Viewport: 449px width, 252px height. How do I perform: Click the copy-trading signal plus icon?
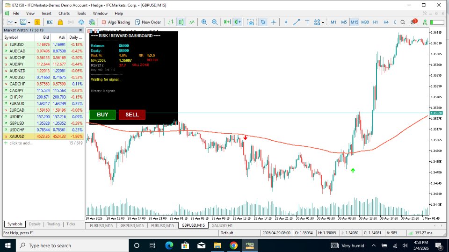point(92,22)
